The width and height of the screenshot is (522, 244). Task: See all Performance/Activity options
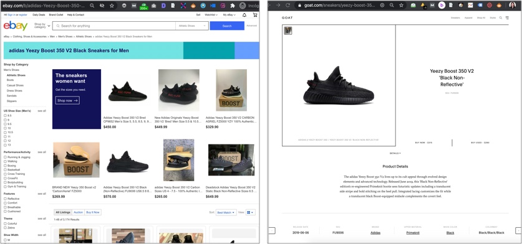[42, 152]
